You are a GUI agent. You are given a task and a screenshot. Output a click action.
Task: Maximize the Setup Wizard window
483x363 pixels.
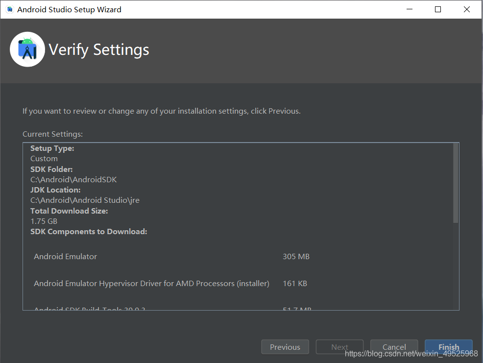point(438,10)
